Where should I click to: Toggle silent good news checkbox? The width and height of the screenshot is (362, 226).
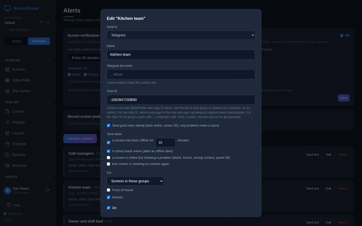click(x=109, y=126)
